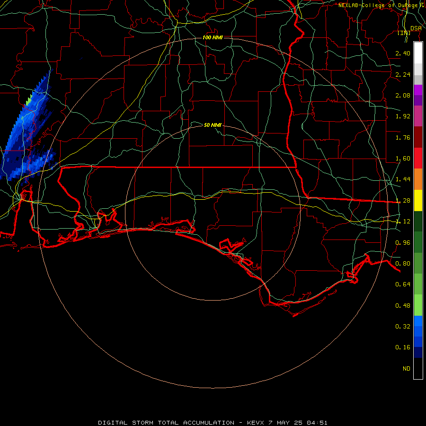
Task: Click the DSA product label
Action: pyautogui.click(x=416, y=28)
